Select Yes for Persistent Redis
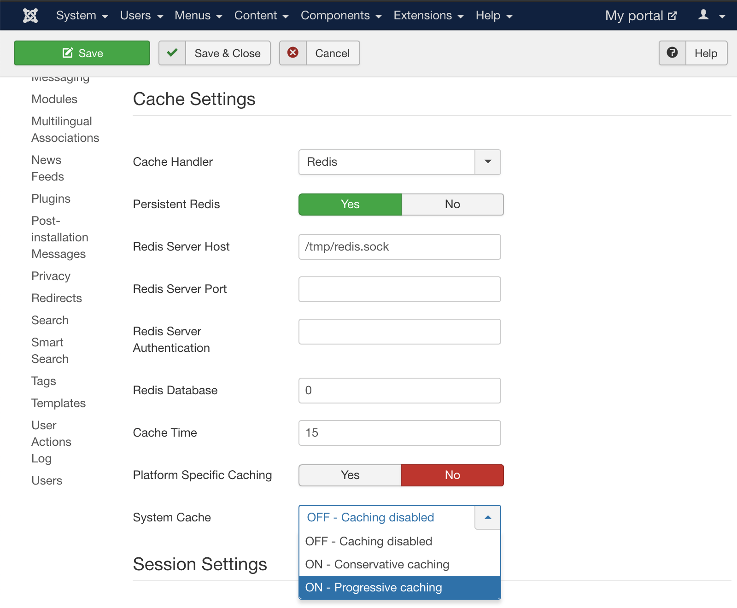The height and width of the screenshot is (608, 737). 350,205
